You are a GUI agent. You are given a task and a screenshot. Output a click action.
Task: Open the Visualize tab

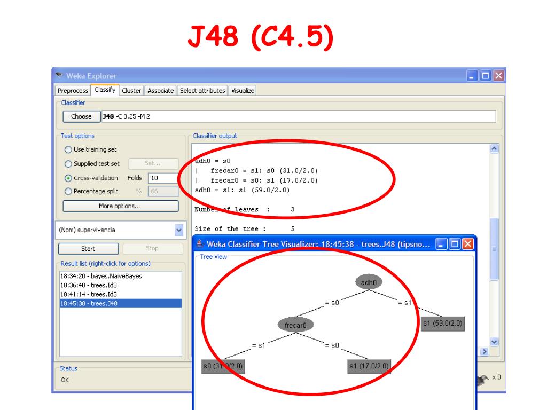click(243, 91)
